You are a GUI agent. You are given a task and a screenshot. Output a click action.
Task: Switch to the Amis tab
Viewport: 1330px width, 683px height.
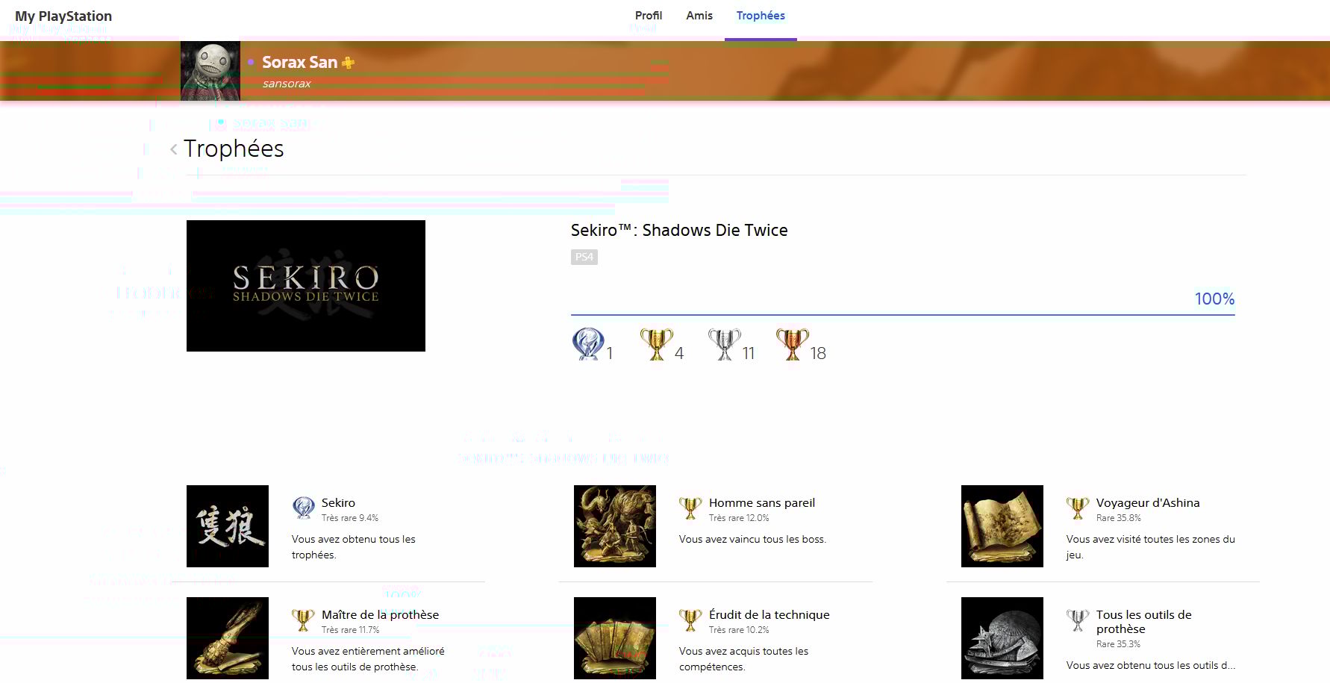(x=699, y=16)
